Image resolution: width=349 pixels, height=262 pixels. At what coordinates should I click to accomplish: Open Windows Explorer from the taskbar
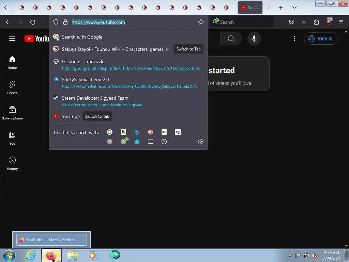[x=73, y=255]
